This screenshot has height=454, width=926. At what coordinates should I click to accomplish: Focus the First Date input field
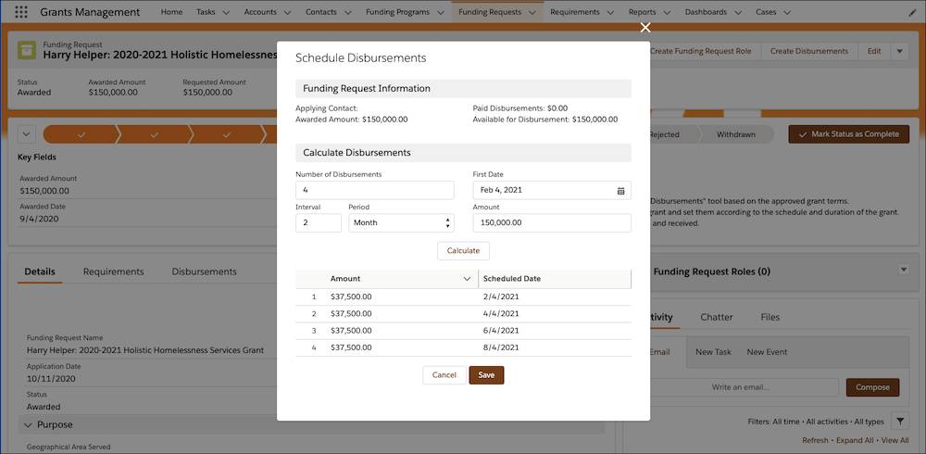tap(552, 190)
